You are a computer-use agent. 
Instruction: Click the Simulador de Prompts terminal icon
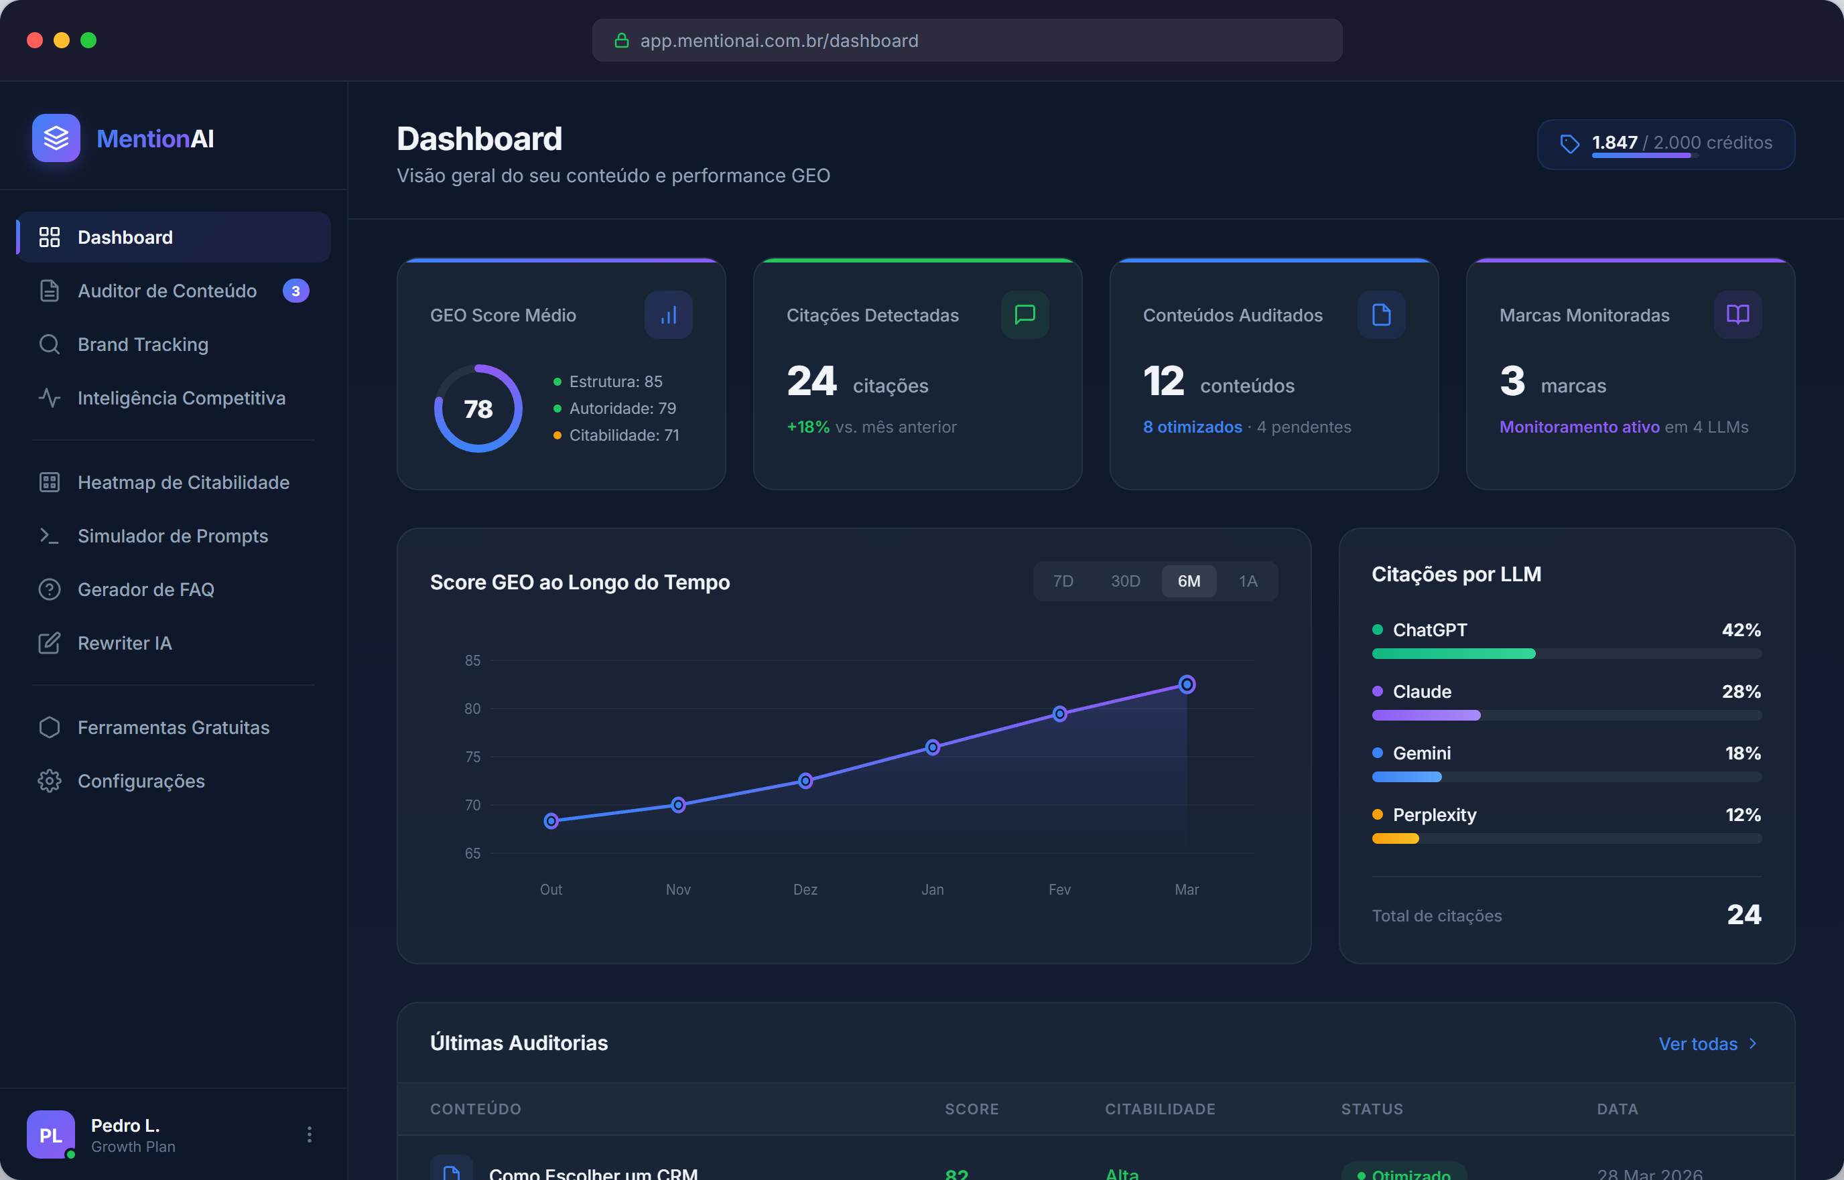[x=49, y=536]
